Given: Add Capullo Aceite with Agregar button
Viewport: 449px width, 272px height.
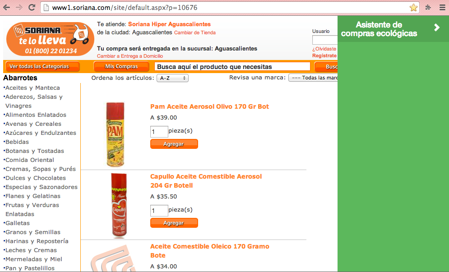Looking at the screenshot, I should pos(174,223).
